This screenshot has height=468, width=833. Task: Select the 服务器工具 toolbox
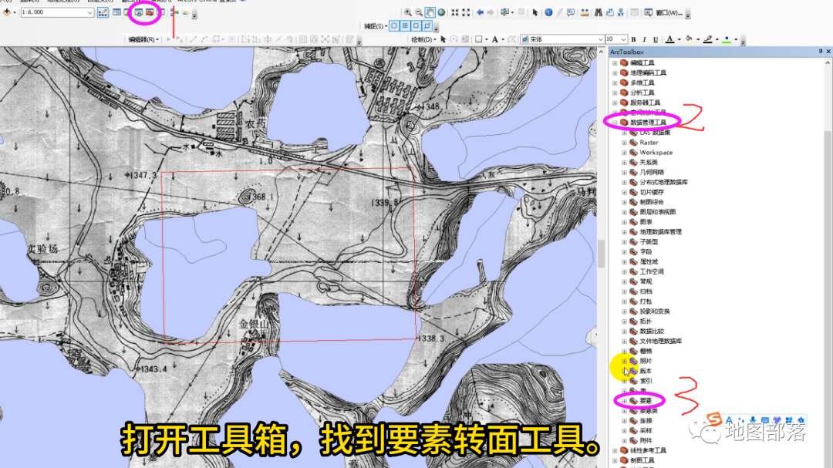pos(645,103)
